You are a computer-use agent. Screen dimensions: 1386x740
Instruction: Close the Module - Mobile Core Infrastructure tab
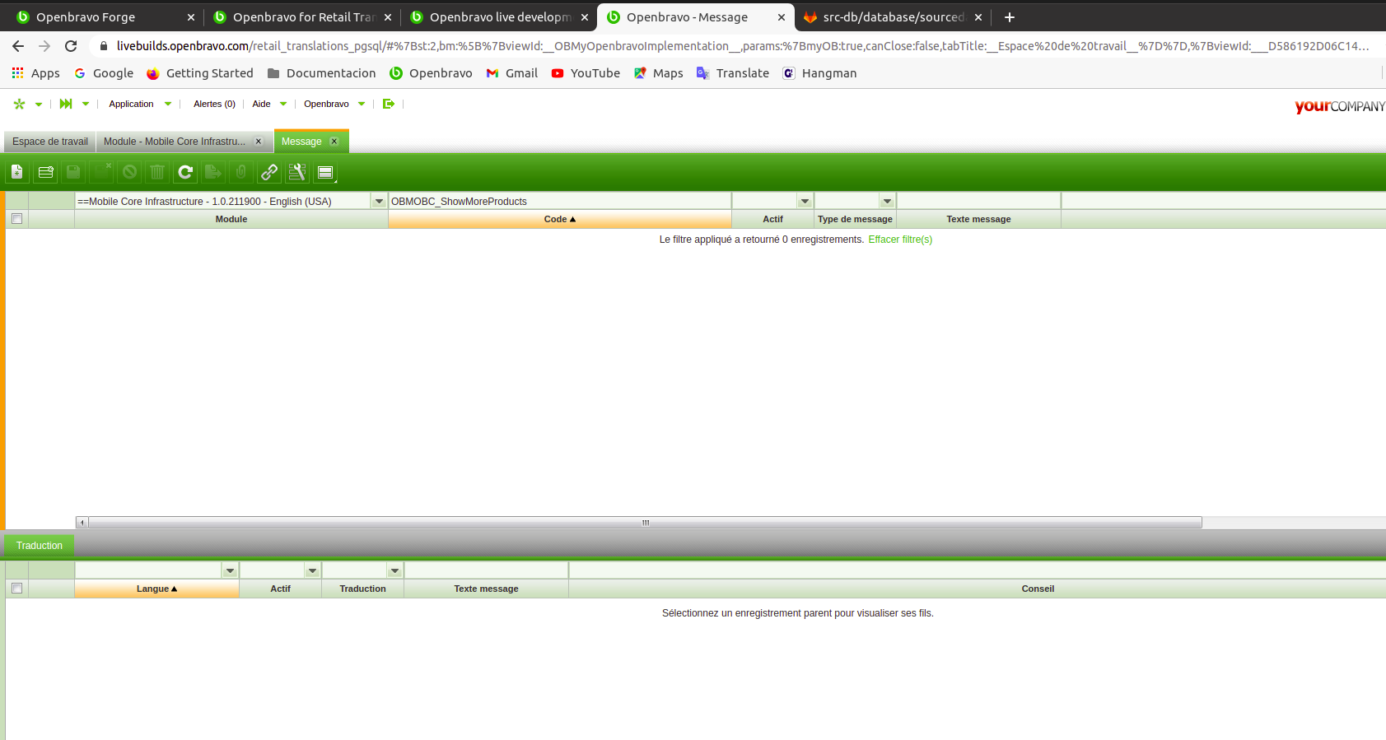pyautogui.click(x=259, y=142)
